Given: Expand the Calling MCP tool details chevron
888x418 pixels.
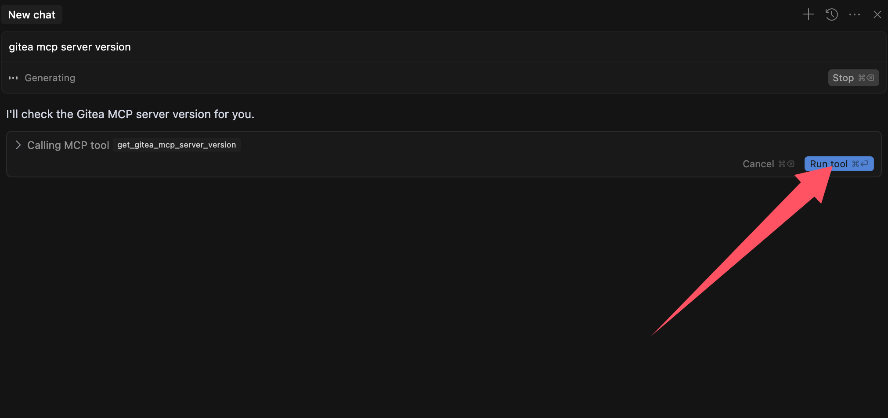Looking at the screenshot, I should point(18,145).
